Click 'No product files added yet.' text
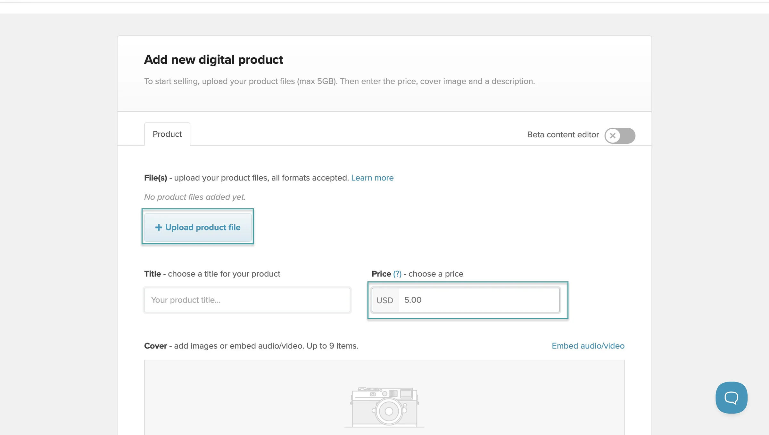This screenshot has height=435, width=769. (x=195, y=197)
